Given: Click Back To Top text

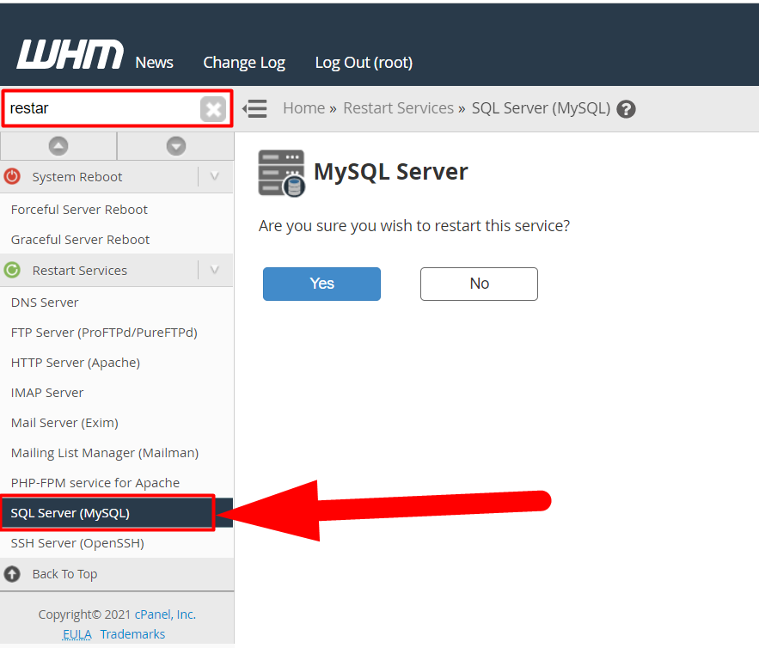Looking at the screenshot, I should 64,574.
